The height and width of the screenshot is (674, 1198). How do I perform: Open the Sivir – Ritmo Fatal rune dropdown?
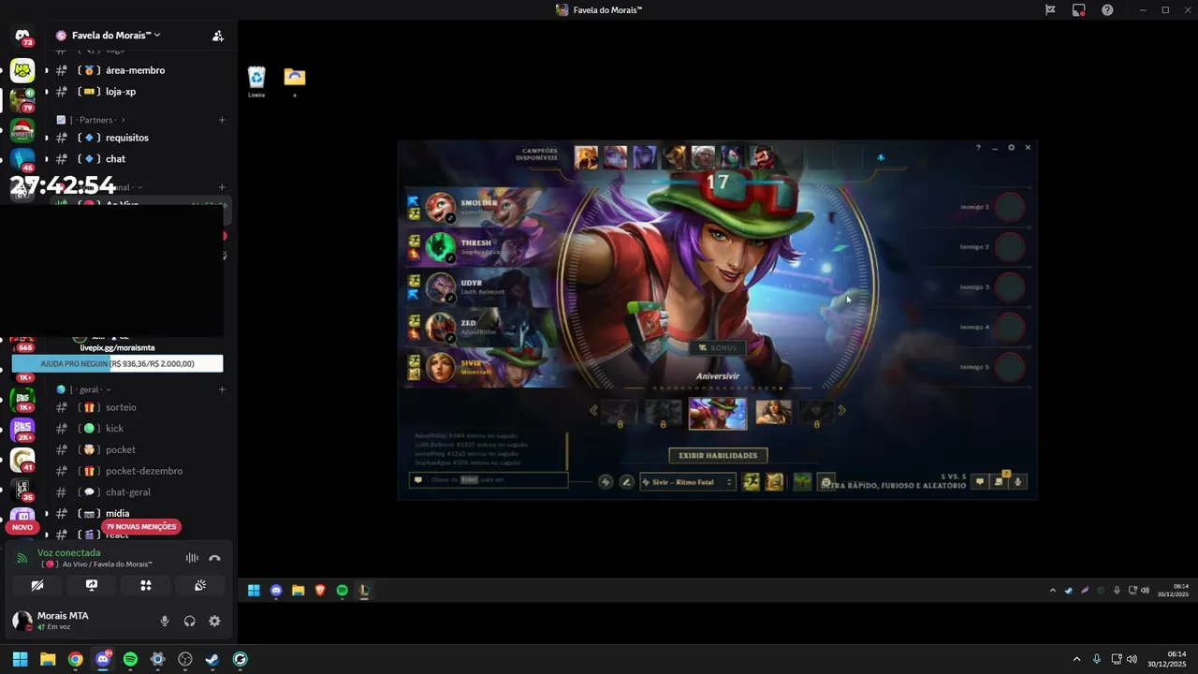click(x=688, y=482)
